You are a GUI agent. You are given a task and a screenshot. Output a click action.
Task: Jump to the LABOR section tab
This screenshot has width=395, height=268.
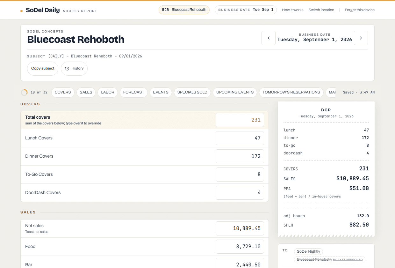tap(108, 93)
